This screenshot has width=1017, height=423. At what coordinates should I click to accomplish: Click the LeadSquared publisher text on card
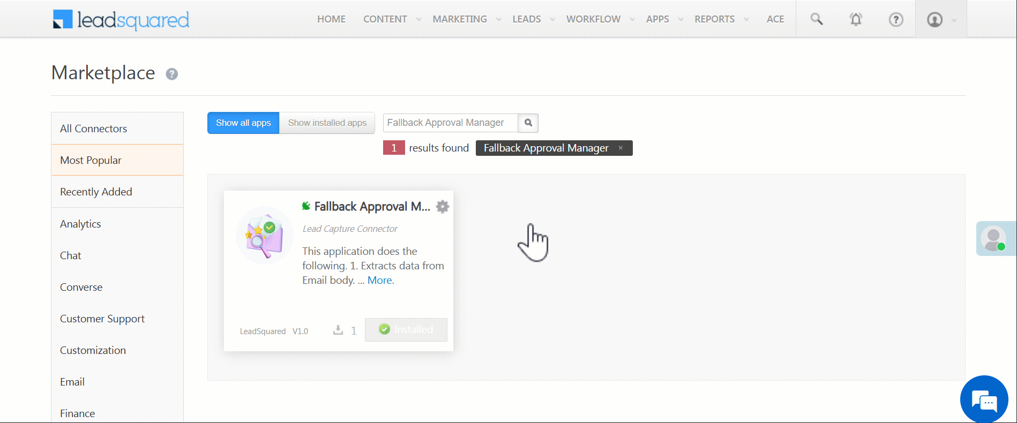[x=263, y=331]
